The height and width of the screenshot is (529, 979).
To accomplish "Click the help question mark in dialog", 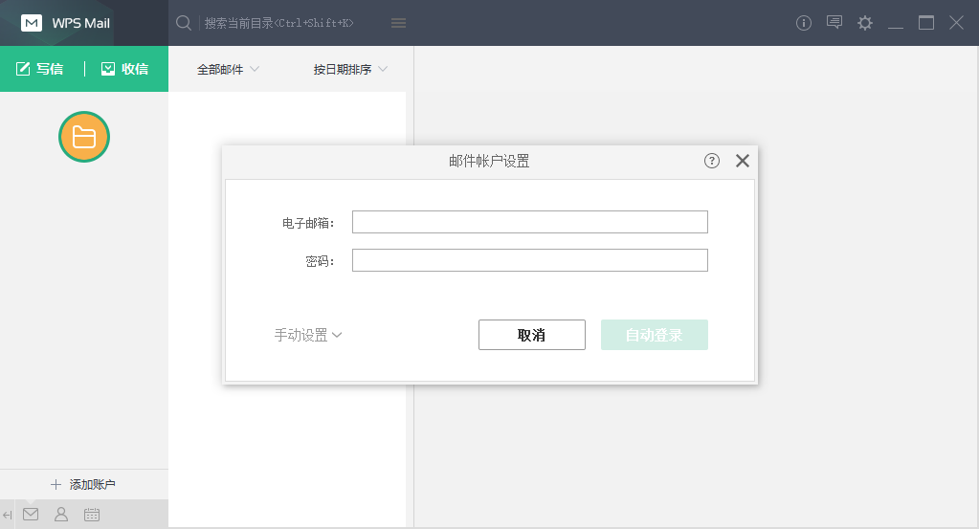I will [712, 161].
